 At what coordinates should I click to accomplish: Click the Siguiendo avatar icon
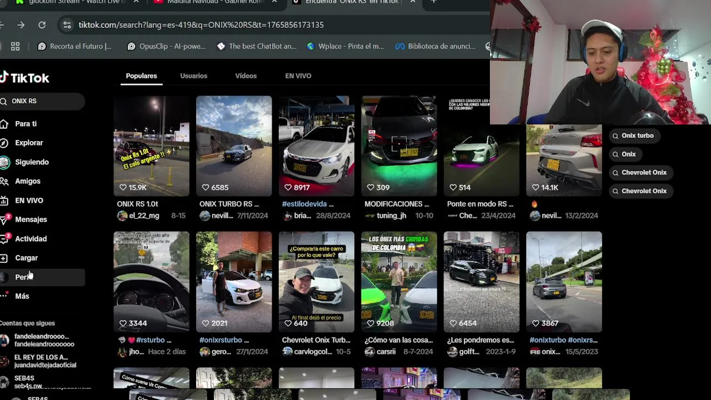pyautogui.click(x=4, y=162)
